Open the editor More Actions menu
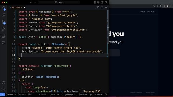 coord(106,7)
